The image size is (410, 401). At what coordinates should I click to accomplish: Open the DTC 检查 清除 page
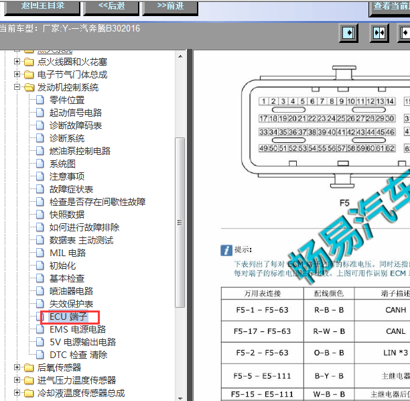point(78,355)
